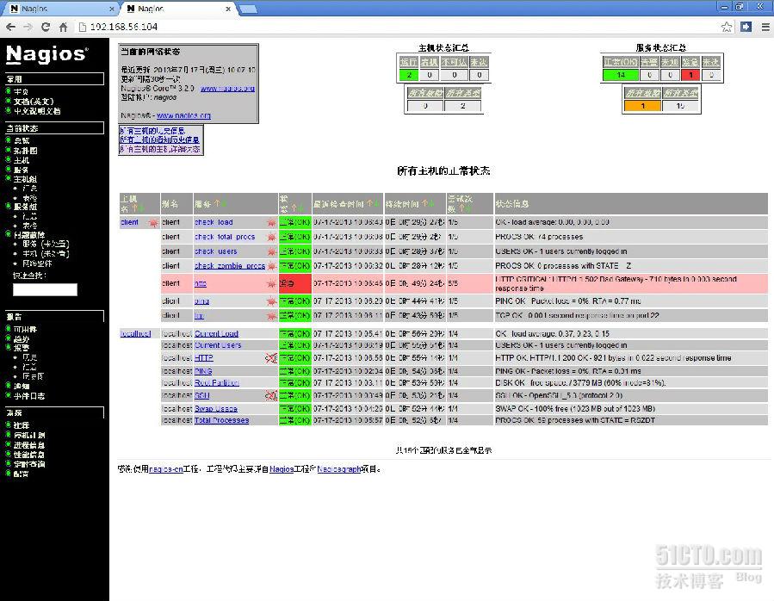
Task: Click the flap icon in check_total_procs row
Action: (x=271, y=237)
